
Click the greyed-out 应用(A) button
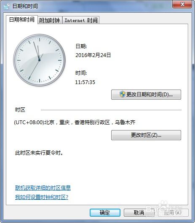173,212
